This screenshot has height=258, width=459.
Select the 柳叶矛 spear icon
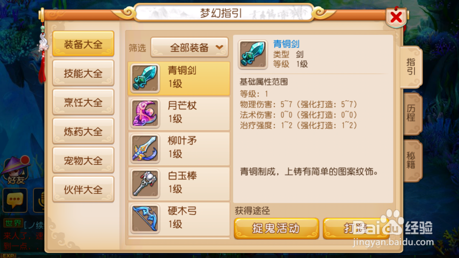pos(145,148)
